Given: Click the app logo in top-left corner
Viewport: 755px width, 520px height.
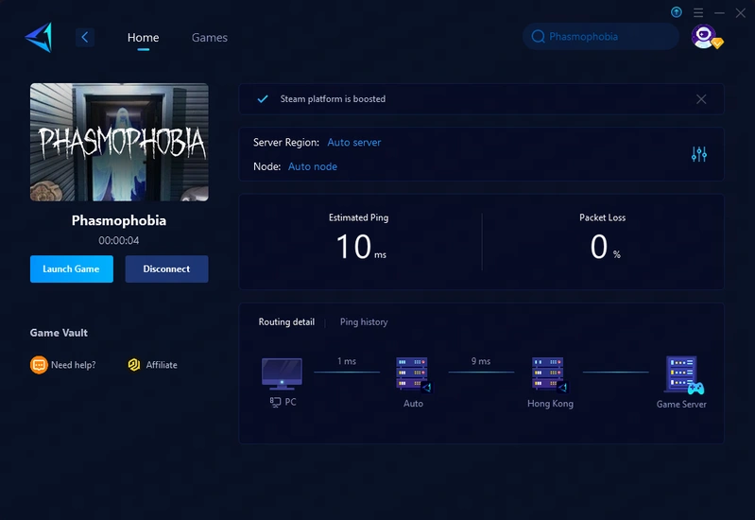Looking at the screenshot, I should click(x=39, y=37).
